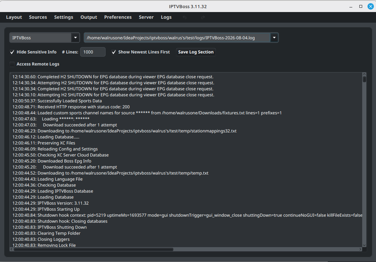Select log line 'Checking Database'
The image size is (376, 262).
(44, 185)
